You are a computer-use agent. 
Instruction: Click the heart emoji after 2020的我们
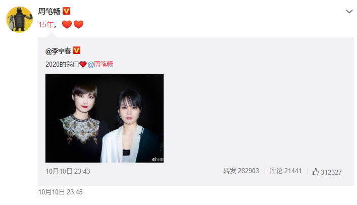point(83,65)
